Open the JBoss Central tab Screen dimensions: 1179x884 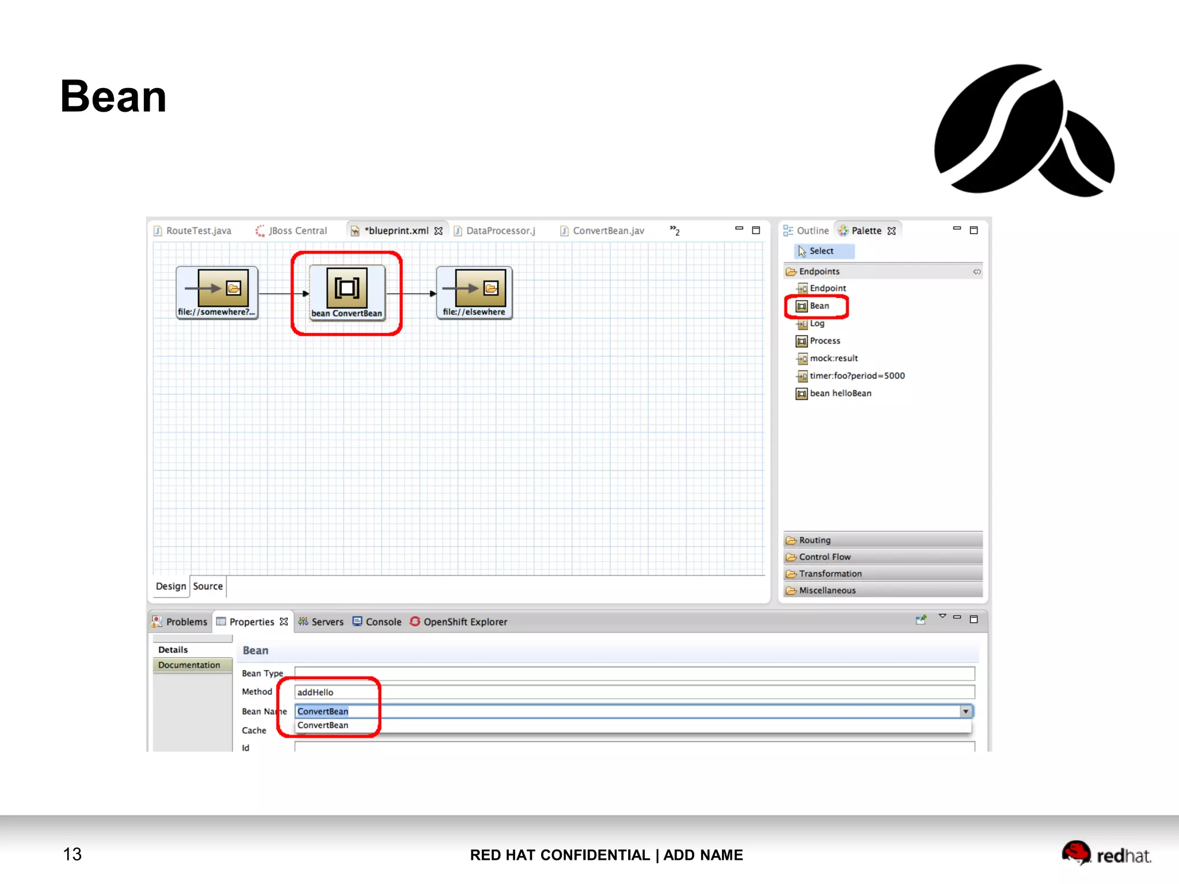tap(291, 231)
